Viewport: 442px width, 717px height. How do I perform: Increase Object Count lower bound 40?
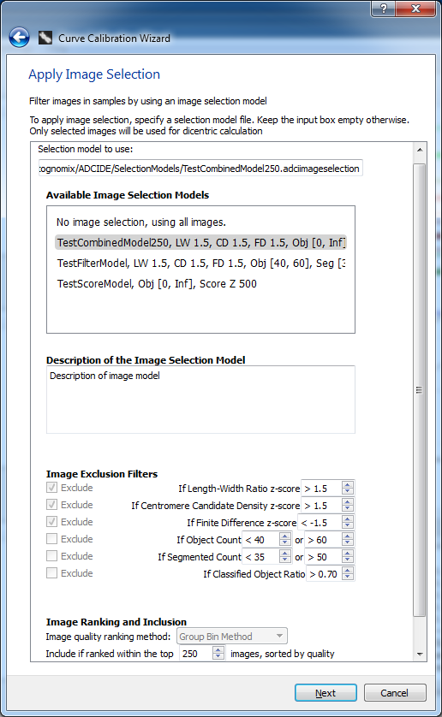point(285,536)
